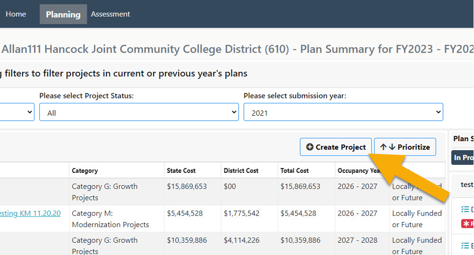474x255 pixels.
Task: Click the checklist icon in the lower plan panel row
Action: pos(465,246)
